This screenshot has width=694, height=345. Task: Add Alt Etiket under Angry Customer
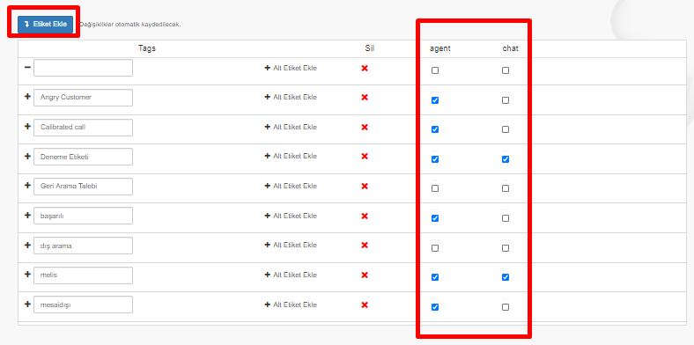[291, 97]
